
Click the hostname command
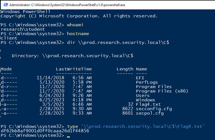[x=78, y=34]
